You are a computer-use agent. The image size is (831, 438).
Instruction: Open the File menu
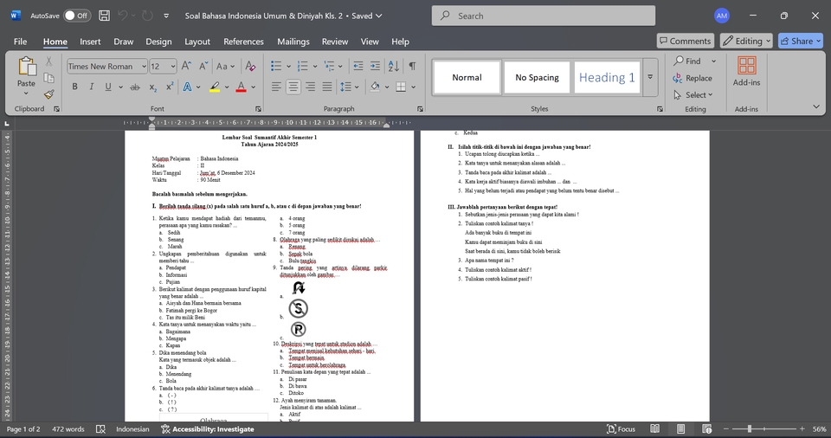tap(20, 42)
